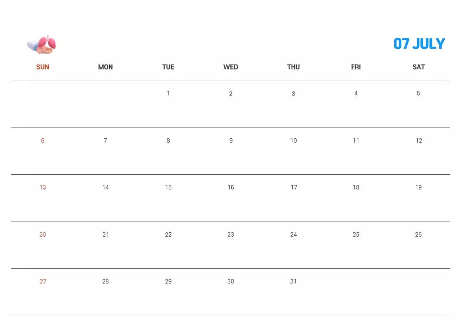The width and height of the screenshot is (462, 330).
Task: Select the WED column header
Action: [231, 67]
